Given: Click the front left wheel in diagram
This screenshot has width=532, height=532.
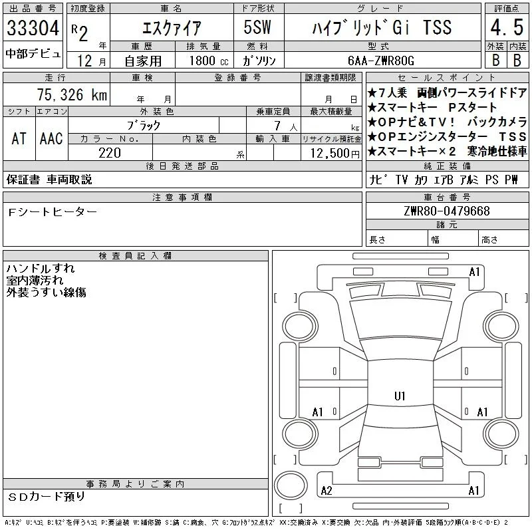Looking at the screenshot, I should click(x=300, y=327).
